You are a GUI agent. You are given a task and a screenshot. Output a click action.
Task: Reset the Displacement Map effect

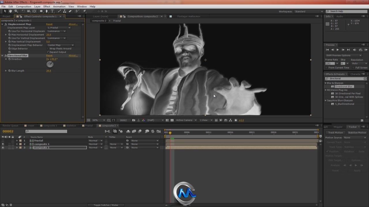[x=49, y=24]
